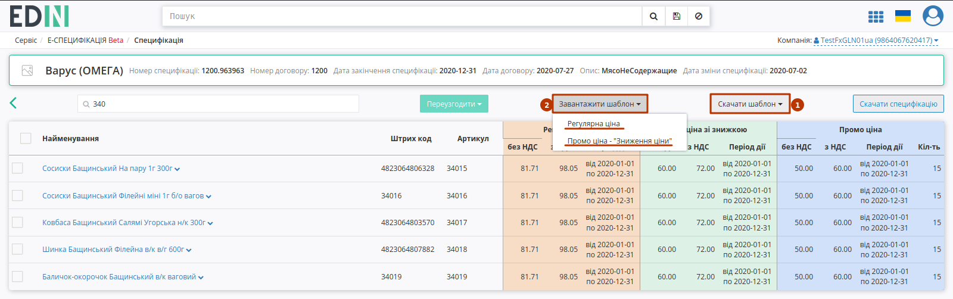
Task: Click the filter field containing 340
Action: 218,104
